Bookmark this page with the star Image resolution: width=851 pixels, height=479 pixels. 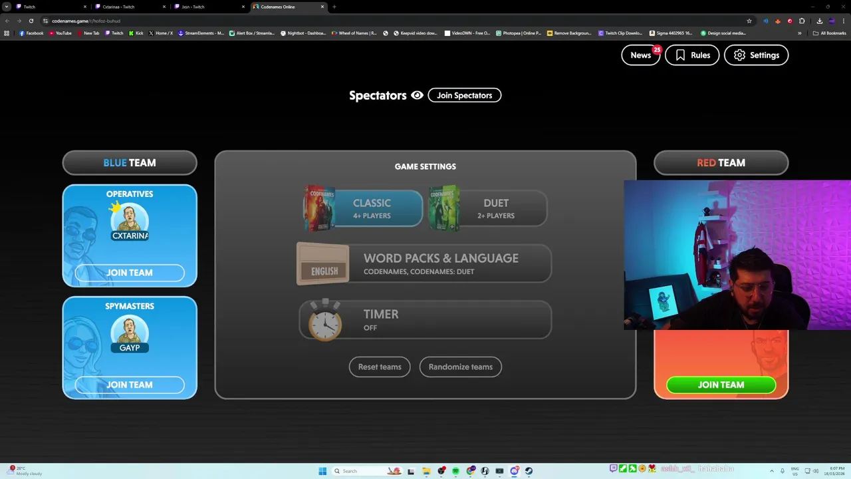coord(749,21)
